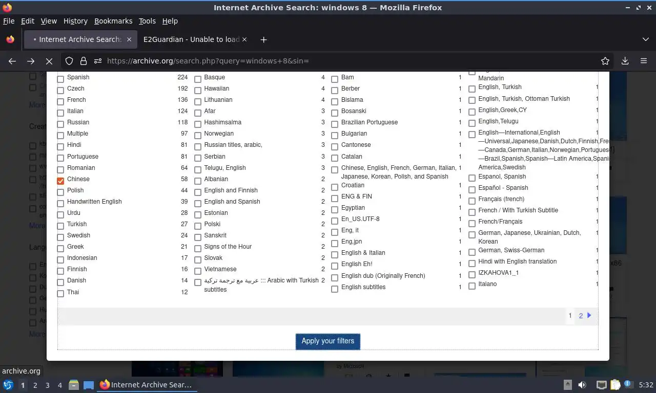This screenshot has width=656, height=393.
Task: Switch to workspace 2
Action: click(x=35, y=385)
